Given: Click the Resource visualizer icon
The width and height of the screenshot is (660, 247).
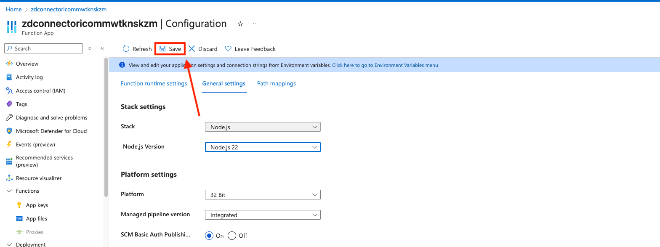Looking at the screenshot, I should (x=9, y=178).
